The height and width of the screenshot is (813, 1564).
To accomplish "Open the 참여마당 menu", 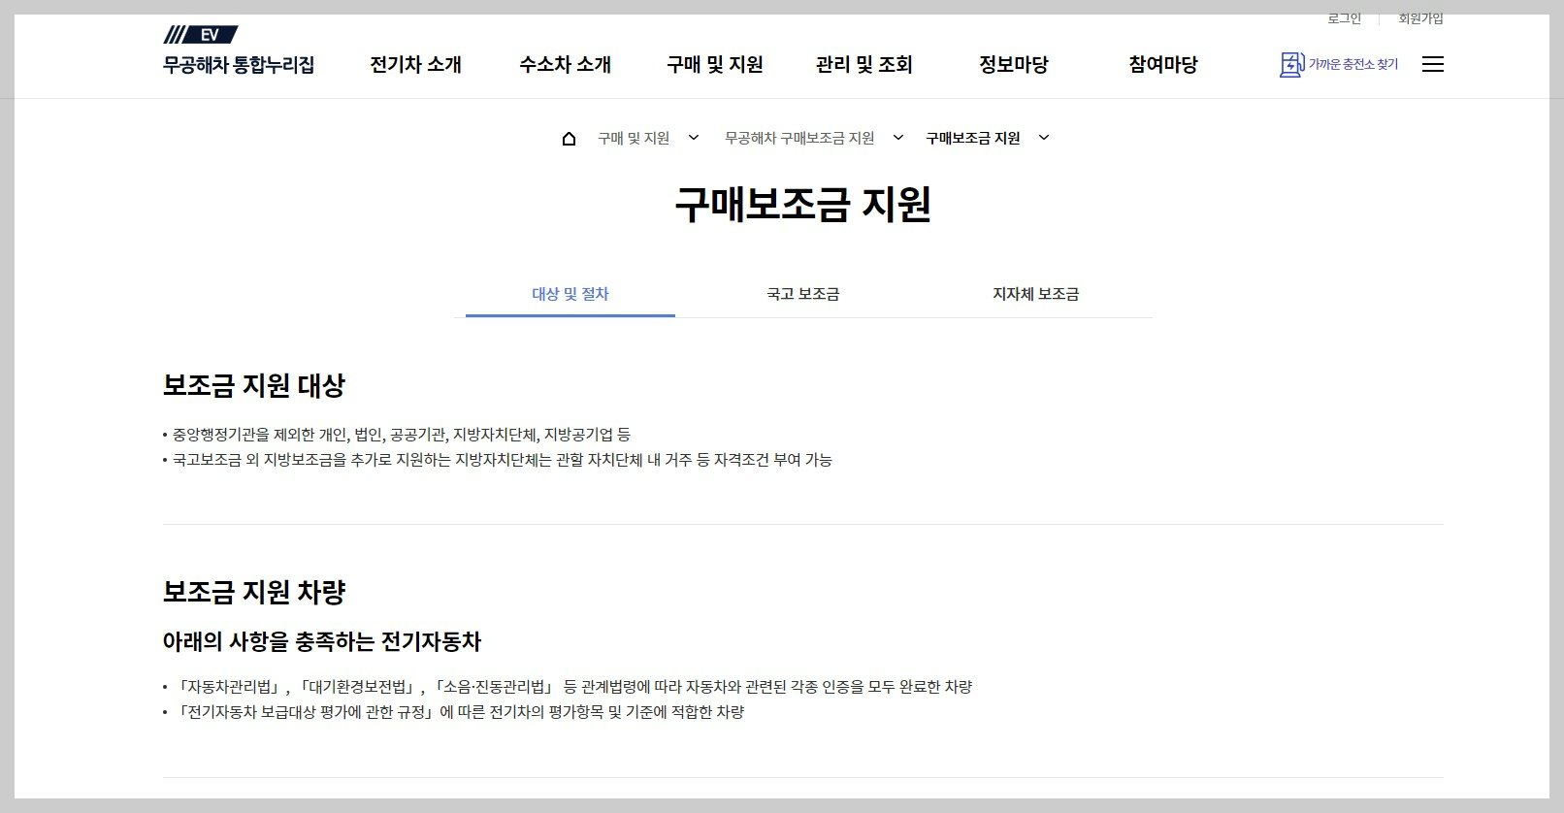I will click(x=1163, y=65).
